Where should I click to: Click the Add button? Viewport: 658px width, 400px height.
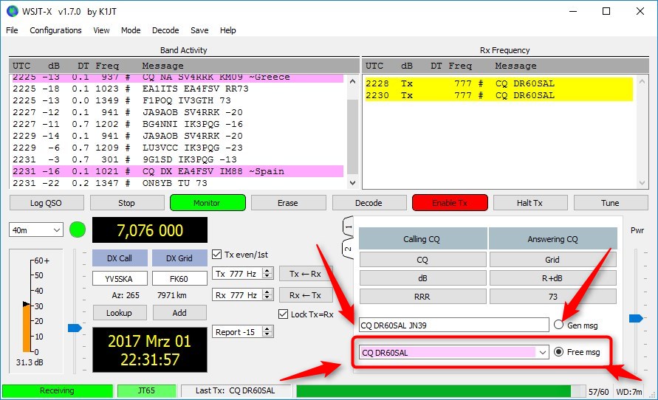click(x=179, y=313)
